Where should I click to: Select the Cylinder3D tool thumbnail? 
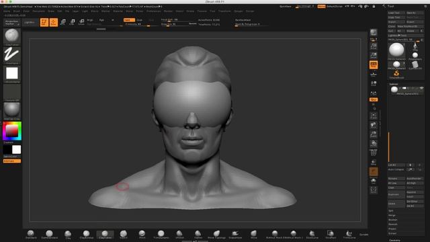point(415,65)
